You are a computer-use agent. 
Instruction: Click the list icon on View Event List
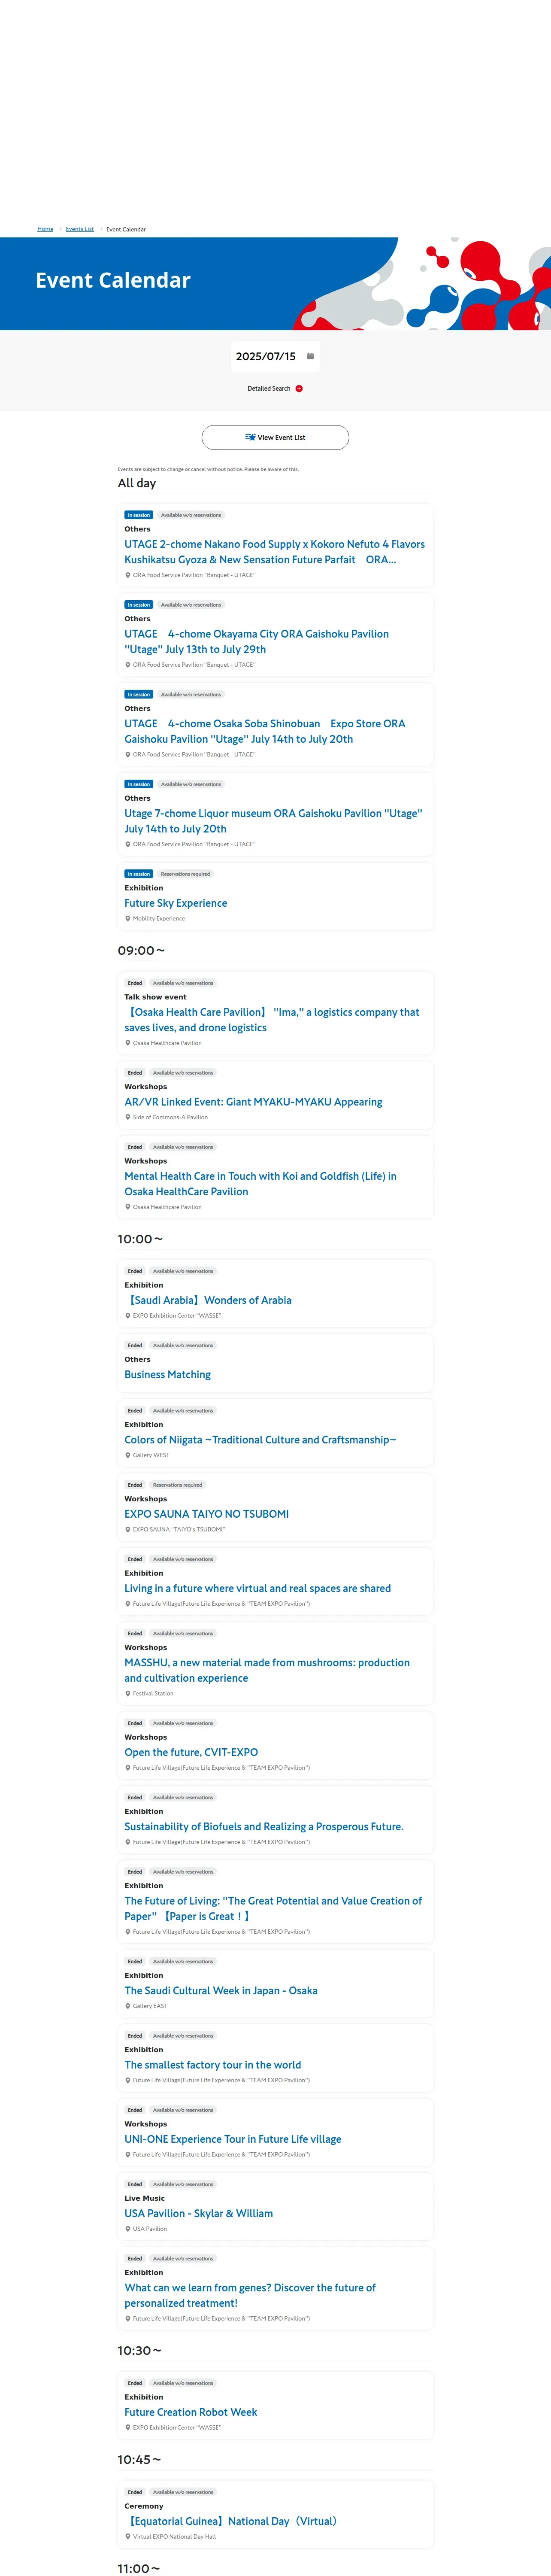[250, 437]
